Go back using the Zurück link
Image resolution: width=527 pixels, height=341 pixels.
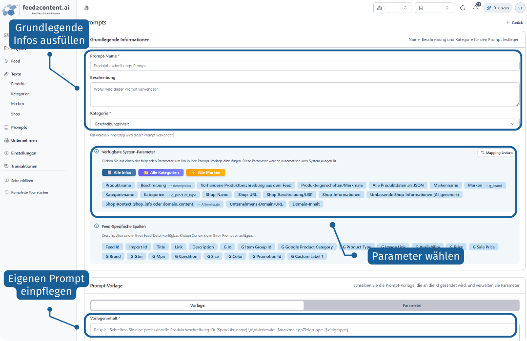515,23
